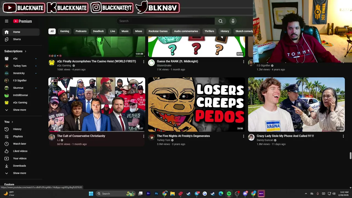Open Watch later in sidebar

[21, 144]
